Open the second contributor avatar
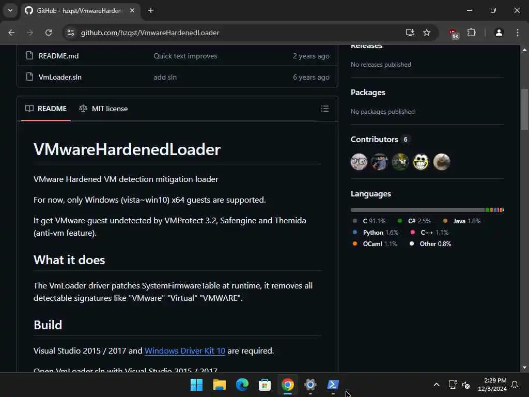The image size is (529, 397). click(x=380, y=162)
